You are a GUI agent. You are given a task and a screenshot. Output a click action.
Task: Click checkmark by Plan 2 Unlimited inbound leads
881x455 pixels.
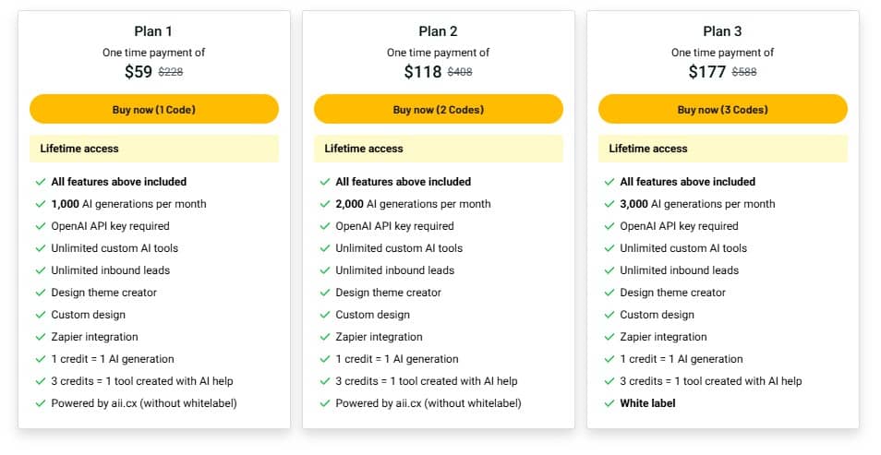click(325, 270)
